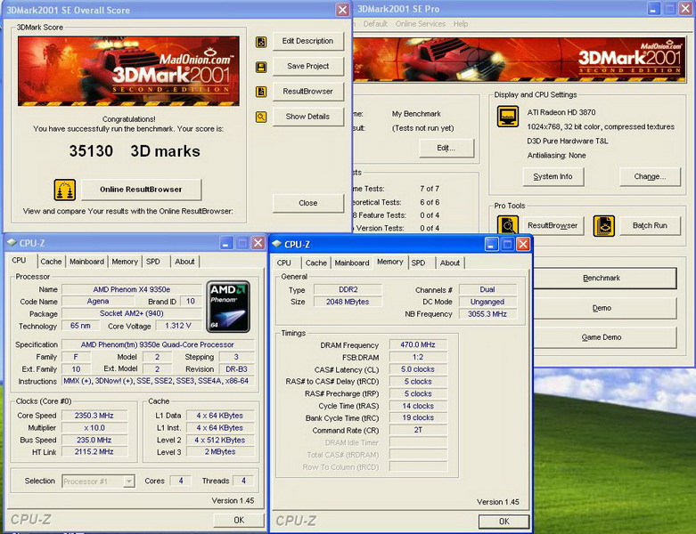This screenshot has height=534, width=696.
Task: Select the Mainboard tab in the left CPU-Z
Action: click(x=87, y=262)
